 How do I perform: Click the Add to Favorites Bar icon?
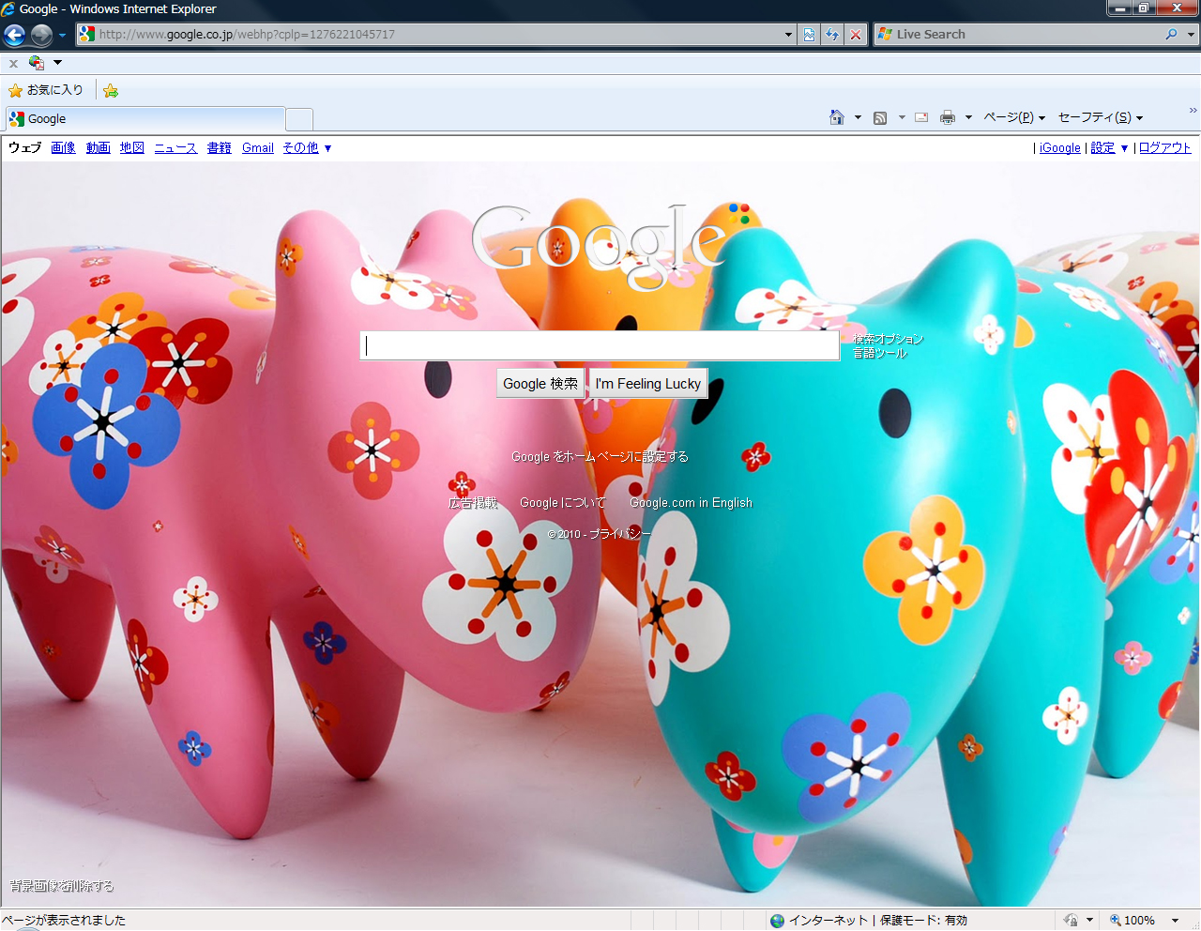click(x=111, y=91)
